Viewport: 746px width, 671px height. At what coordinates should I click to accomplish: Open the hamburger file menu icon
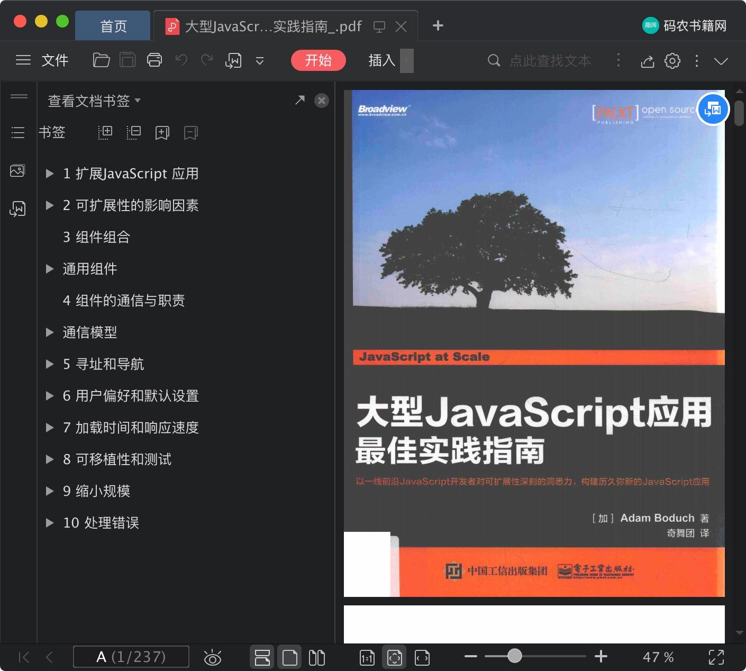tap(23, 60)
